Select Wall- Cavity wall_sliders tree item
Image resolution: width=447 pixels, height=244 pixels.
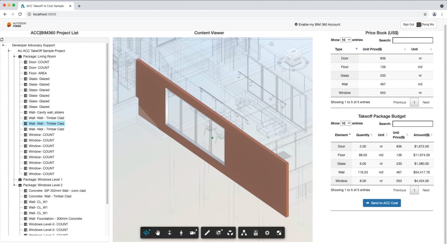pyautogui.click(x=46, y=112)
